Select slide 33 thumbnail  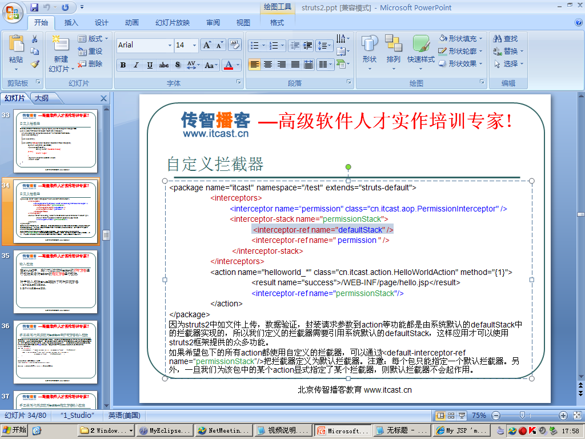(55, 141)
